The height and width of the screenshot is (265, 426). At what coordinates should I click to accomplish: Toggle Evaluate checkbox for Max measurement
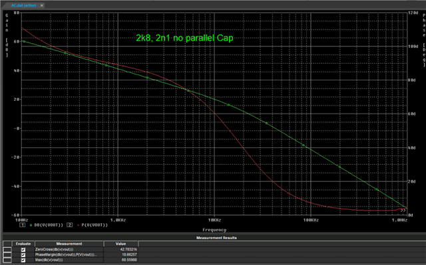point(23,260)
